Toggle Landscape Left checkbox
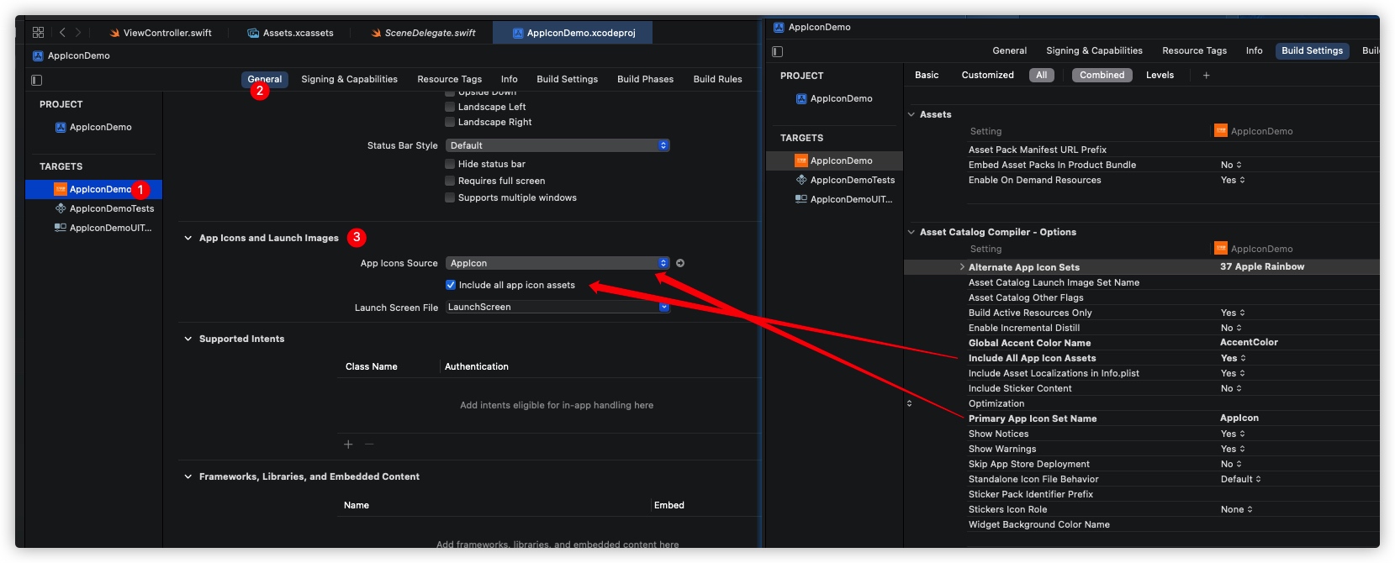1395x563 pixels. coord(450,107)
